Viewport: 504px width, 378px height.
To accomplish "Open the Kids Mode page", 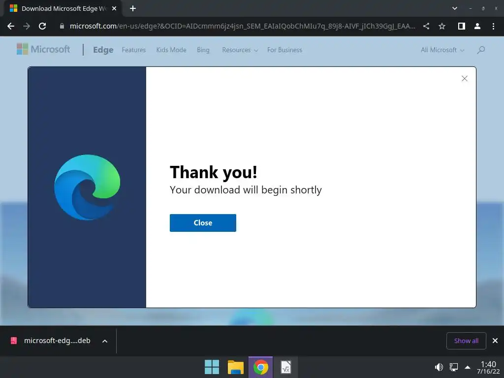I will (x=171, y=50).
